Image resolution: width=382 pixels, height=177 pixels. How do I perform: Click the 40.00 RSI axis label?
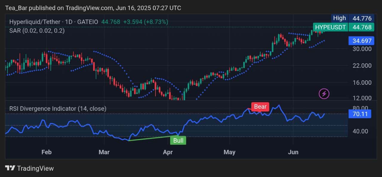[x=360, y=131]
